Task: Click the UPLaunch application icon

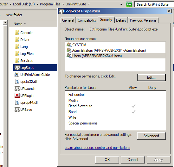Action: (17, 88)
